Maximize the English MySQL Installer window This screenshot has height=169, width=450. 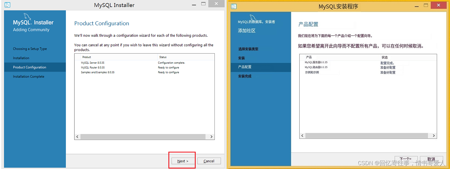[204, 4]
